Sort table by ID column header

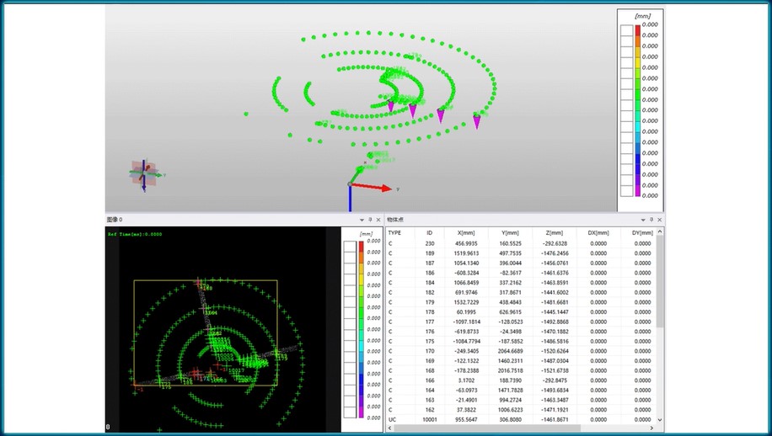[429, 232]
